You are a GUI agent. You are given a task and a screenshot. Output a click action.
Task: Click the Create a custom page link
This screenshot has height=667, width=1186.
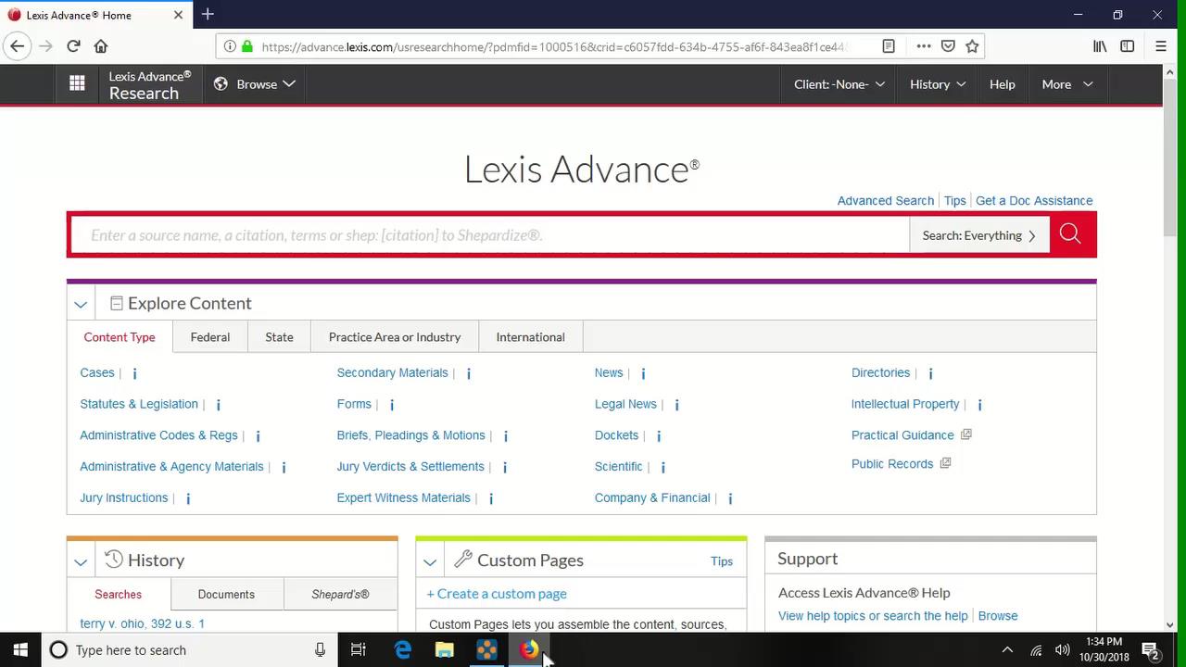tap(497, 594)
